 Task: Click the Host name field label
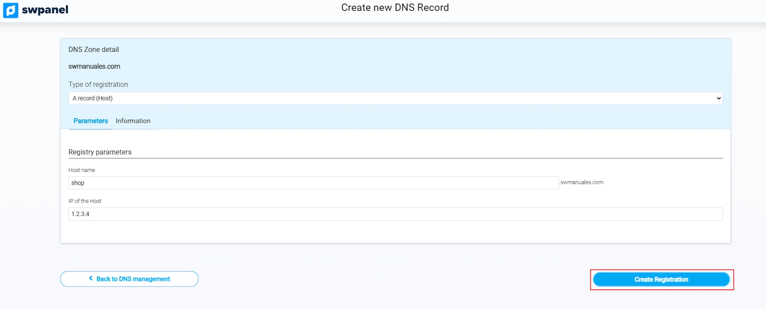[82, 170]
